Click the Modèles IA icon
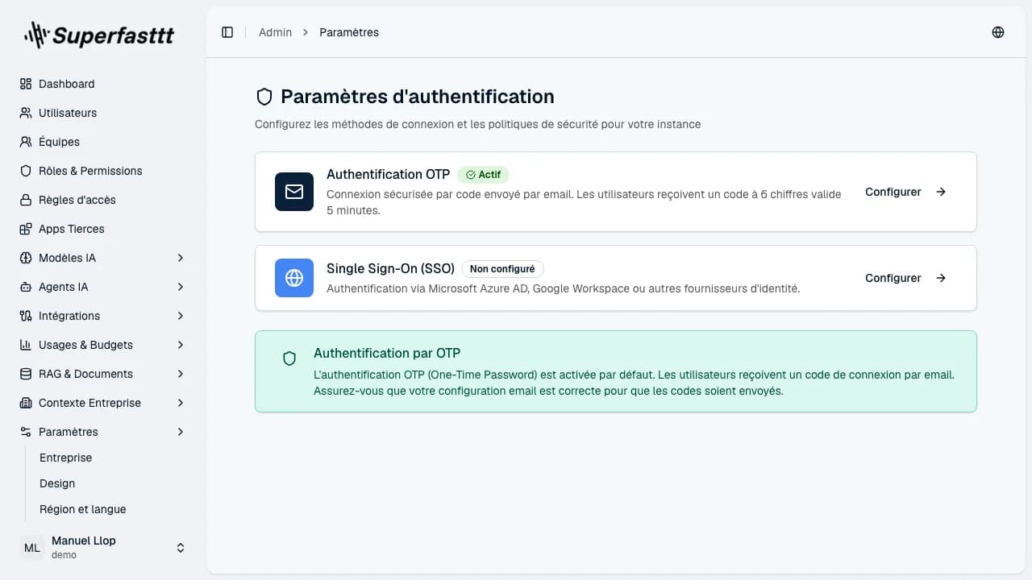The height and width of the screenshot is (580, 1032). click(26, 258)
